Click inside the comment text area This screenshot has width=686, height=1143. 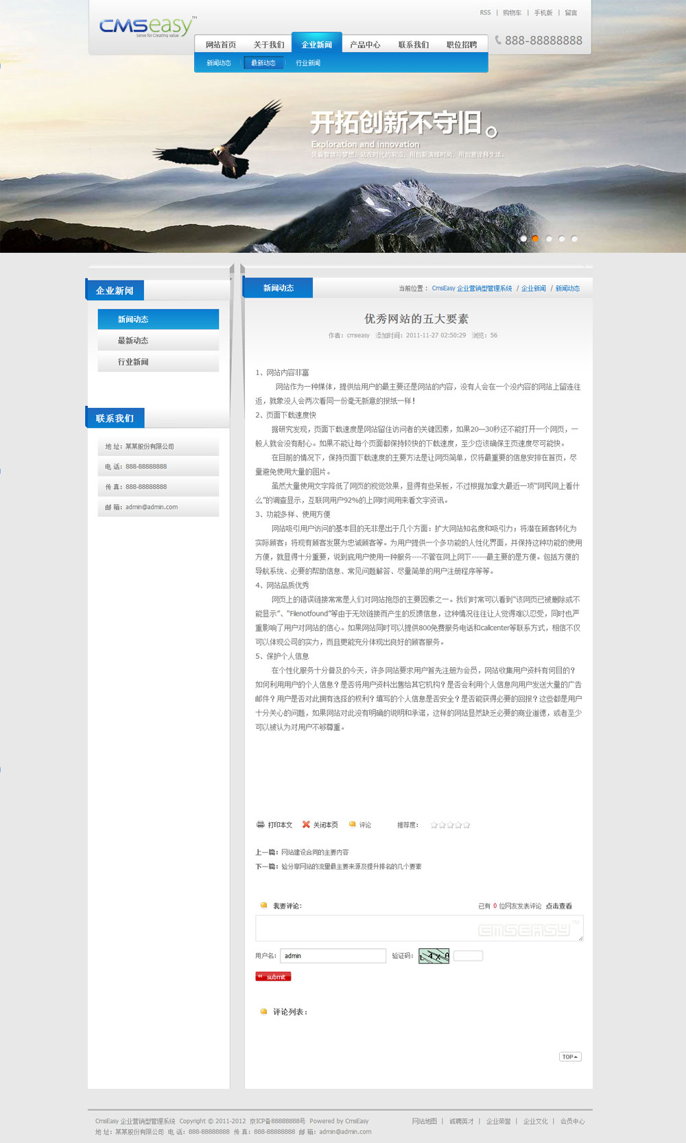418,928
